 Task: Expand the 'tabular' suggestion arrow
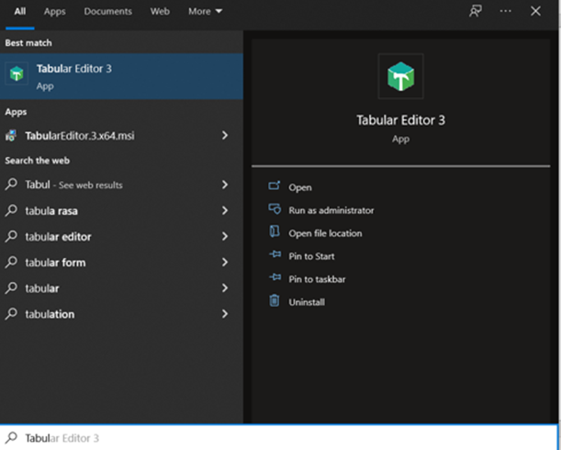(x=225, y=287)
